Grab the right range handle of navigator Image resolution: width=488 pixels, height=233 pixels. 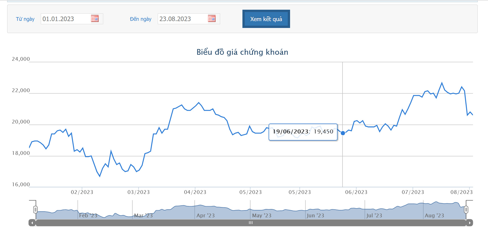(466, 210)
